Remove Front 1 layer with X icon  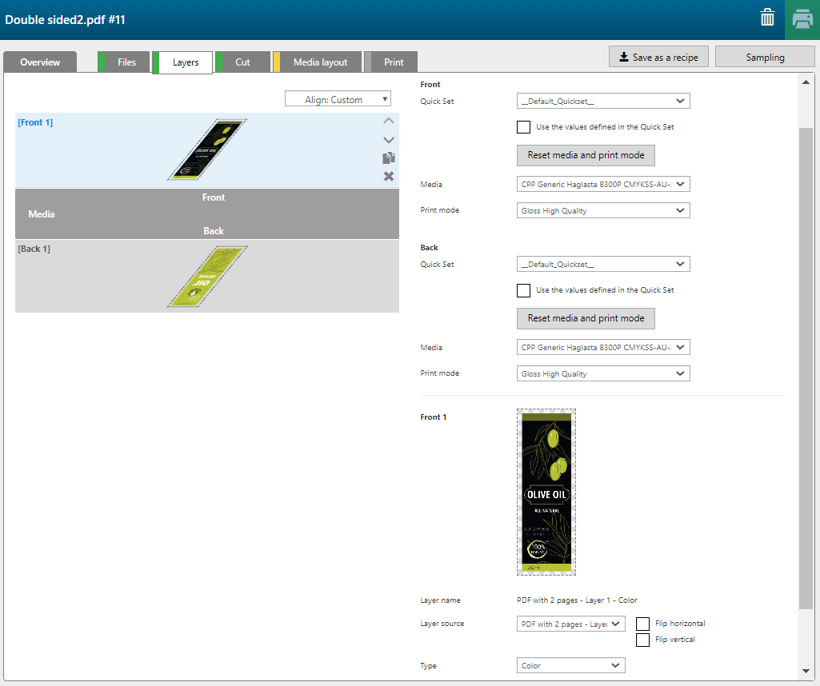point(389,176)
